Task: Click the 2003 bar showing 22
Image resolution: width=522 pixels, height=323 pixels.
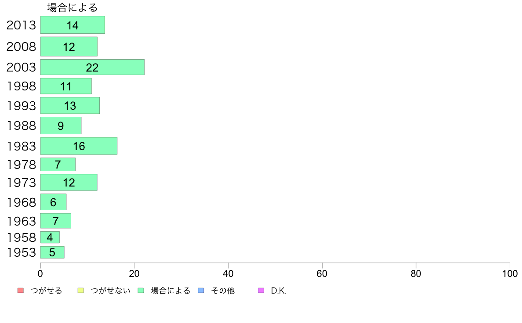Action: (93, 67)
